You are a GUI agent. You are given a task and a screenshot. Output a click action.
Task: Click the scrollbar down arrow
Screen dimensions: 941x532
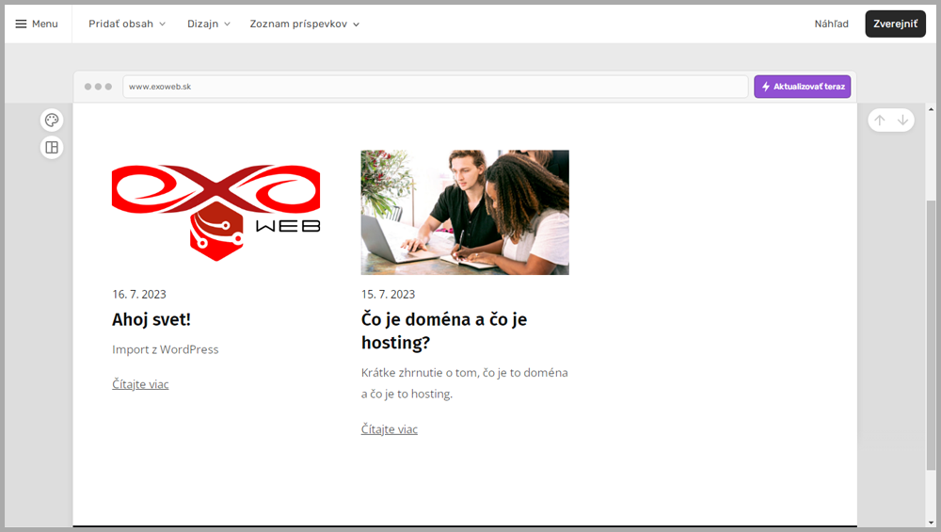[931, 523]
